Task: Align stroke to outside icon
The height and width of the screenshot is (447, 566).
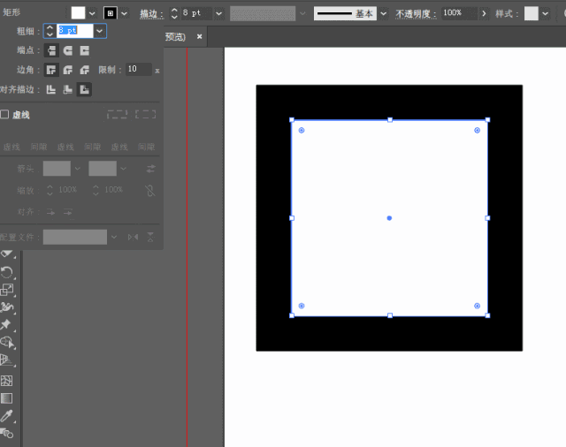Action: (85, 89)
